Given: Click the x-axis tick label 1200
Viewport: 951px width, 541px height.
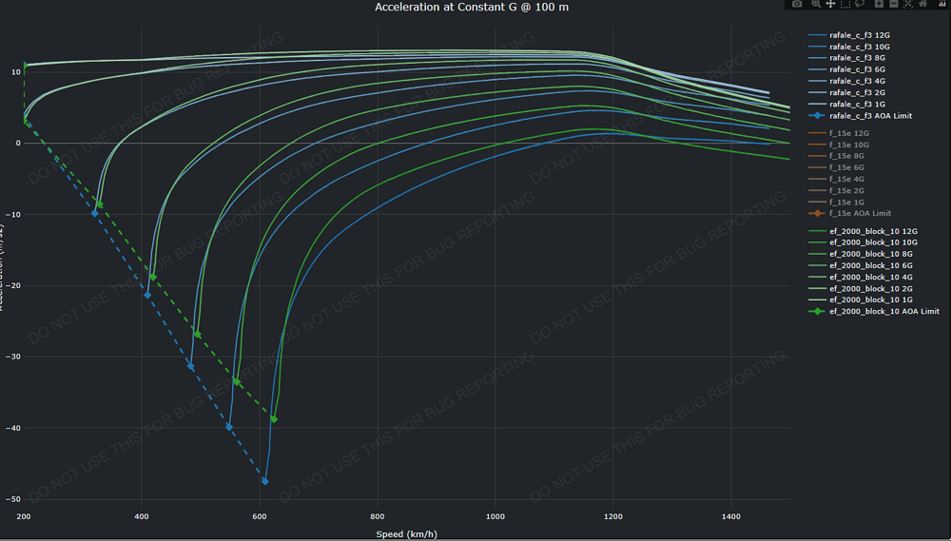Looking at the screenshot, I should tap(613, 516).
